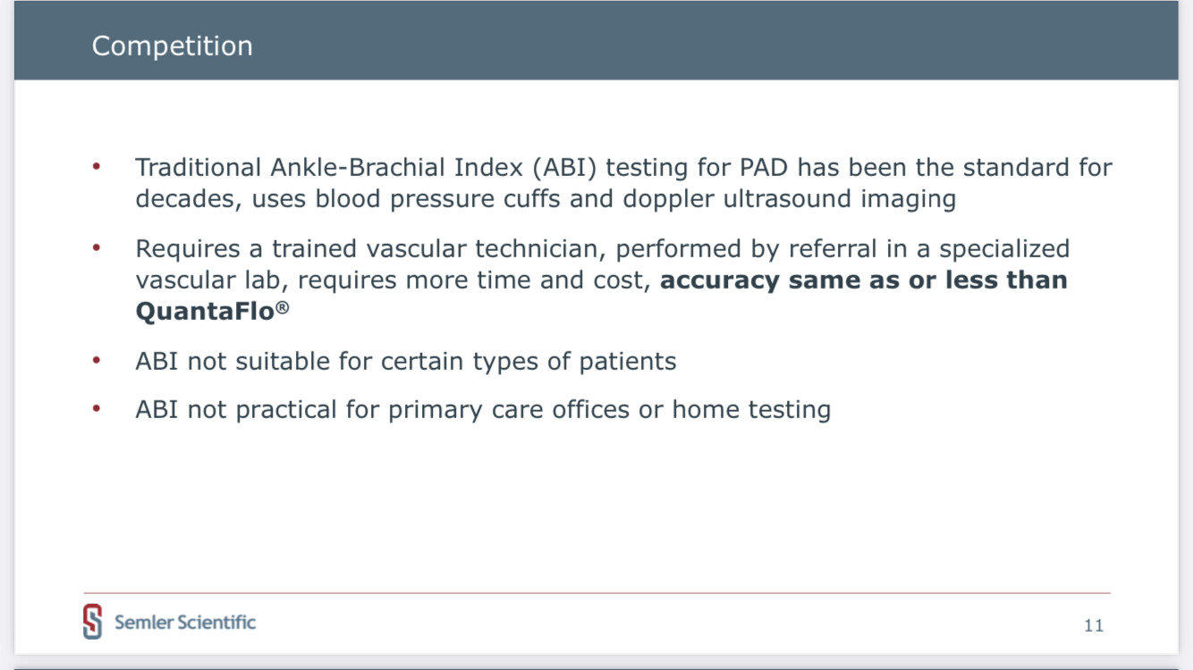Click the Competition slide title
1193x670 pixels.
172,46
